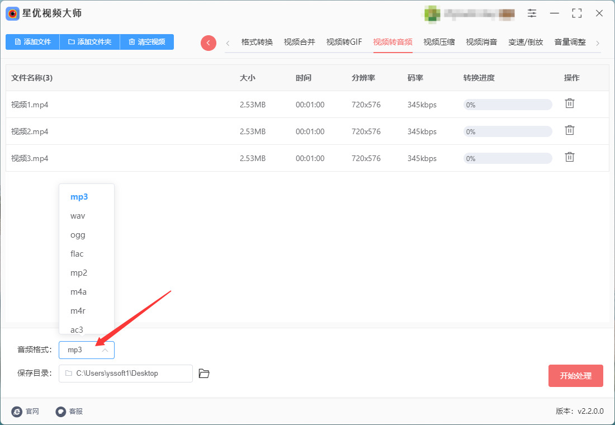615x425 pixels.
Task: Delete 视频3.mp4 with its trash icon
Action: 570,157
